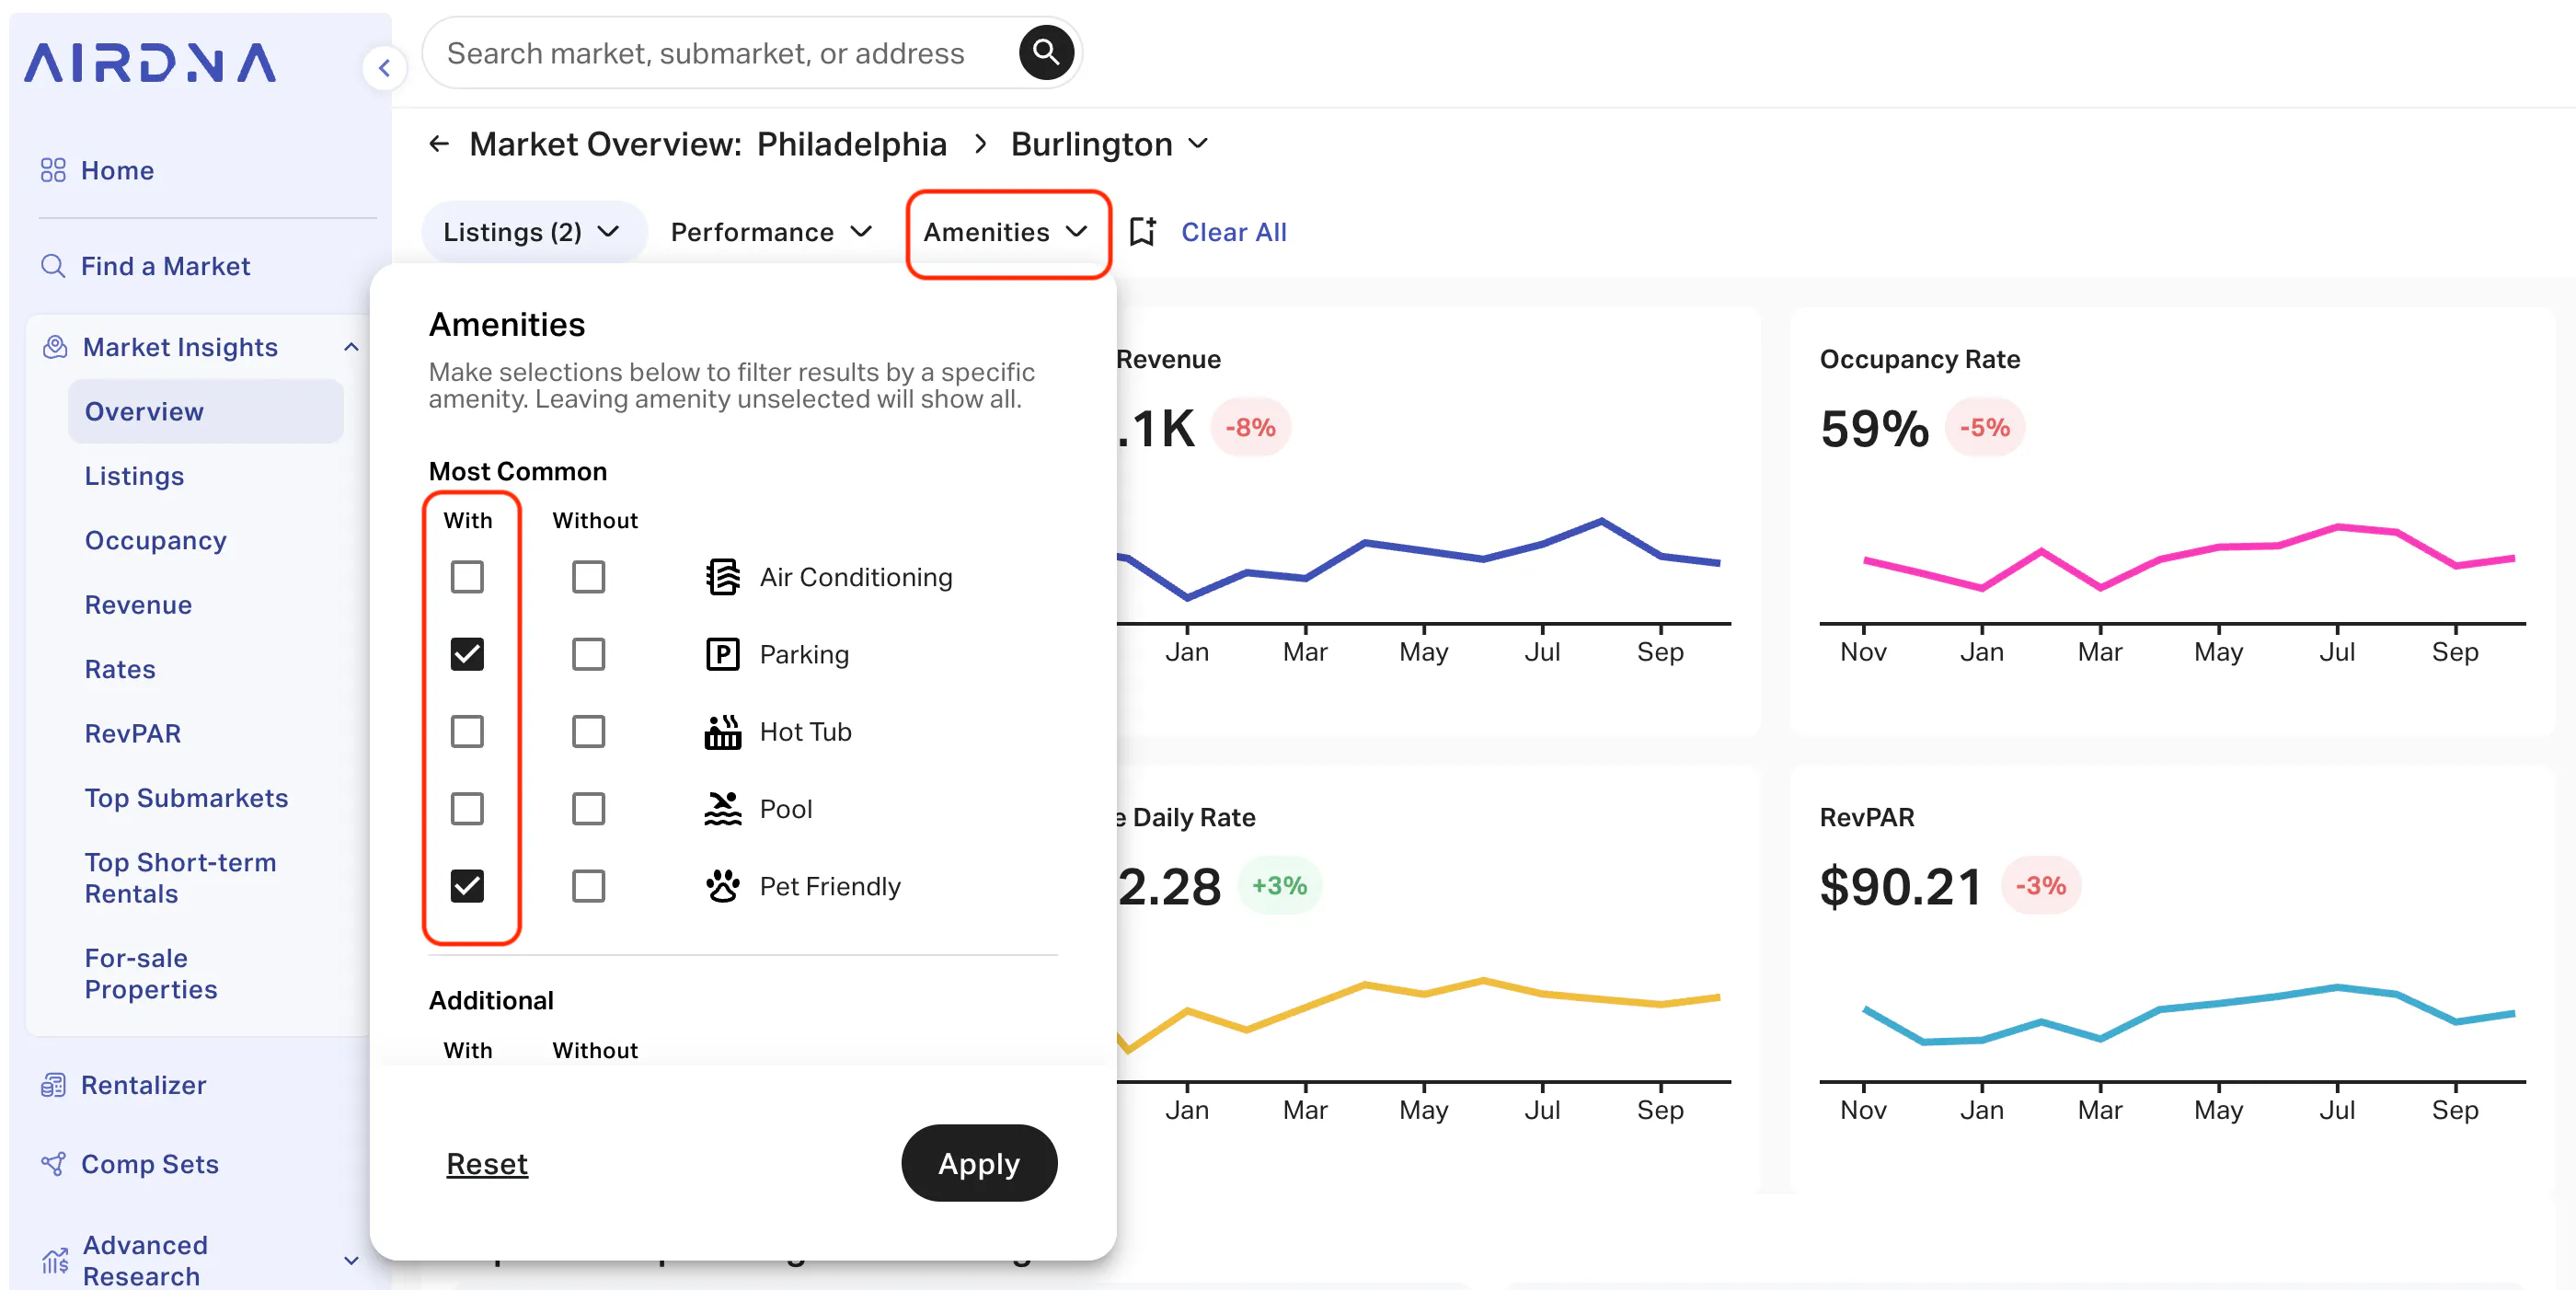Select Overview in the sidebar

pos(206,412)
